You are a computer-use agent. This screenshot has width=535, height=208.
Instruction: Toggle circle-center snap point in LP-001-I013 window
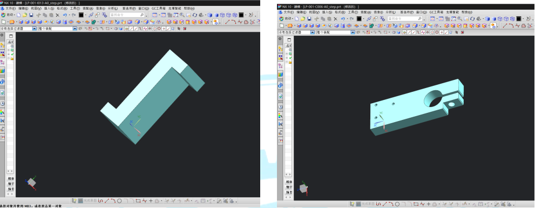coord(154,29)
